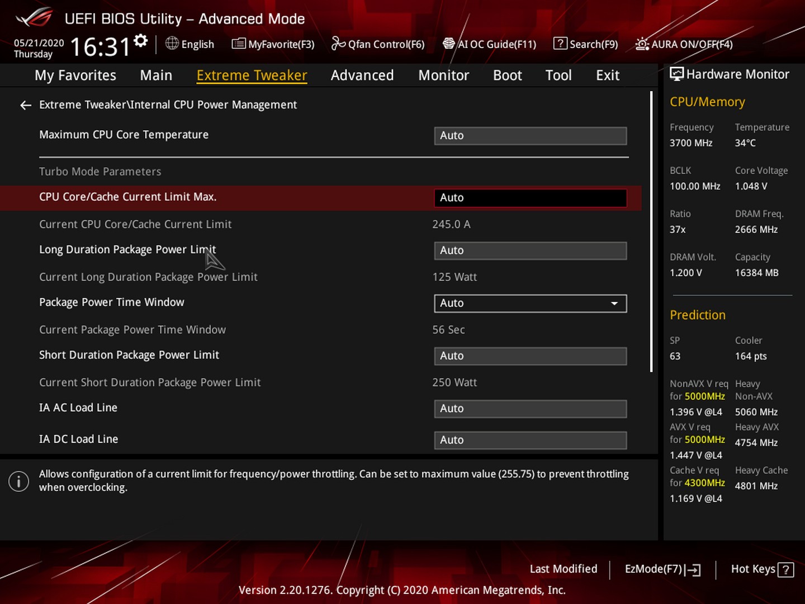This screenshot has width=805, height=604.
Task: Click the 125 Watt value
Action: click(x=454, y=277)
